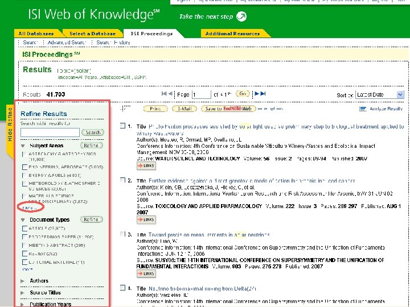Open title link of result 1

pyautogui.click(x=276, y=127)
